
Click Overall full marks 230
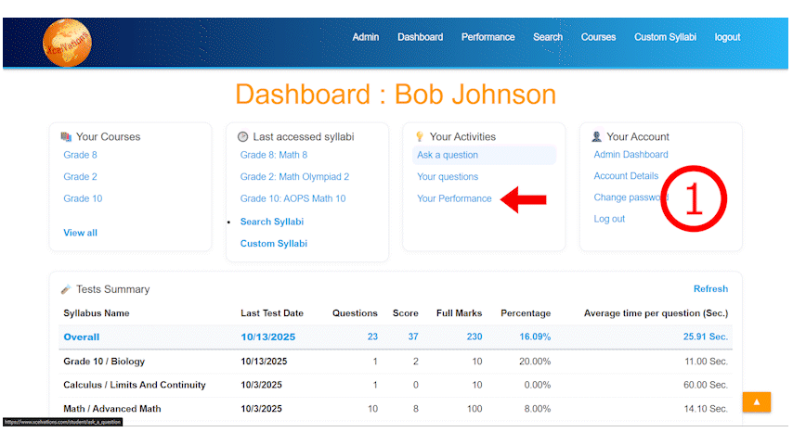click(474, 337)
